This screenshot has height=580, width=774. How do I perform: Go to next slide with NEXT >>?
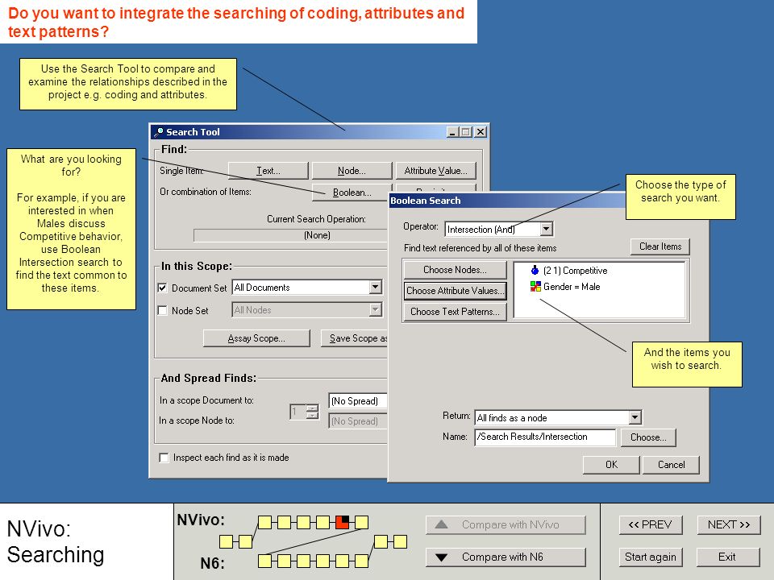click(x=729, y=524)
